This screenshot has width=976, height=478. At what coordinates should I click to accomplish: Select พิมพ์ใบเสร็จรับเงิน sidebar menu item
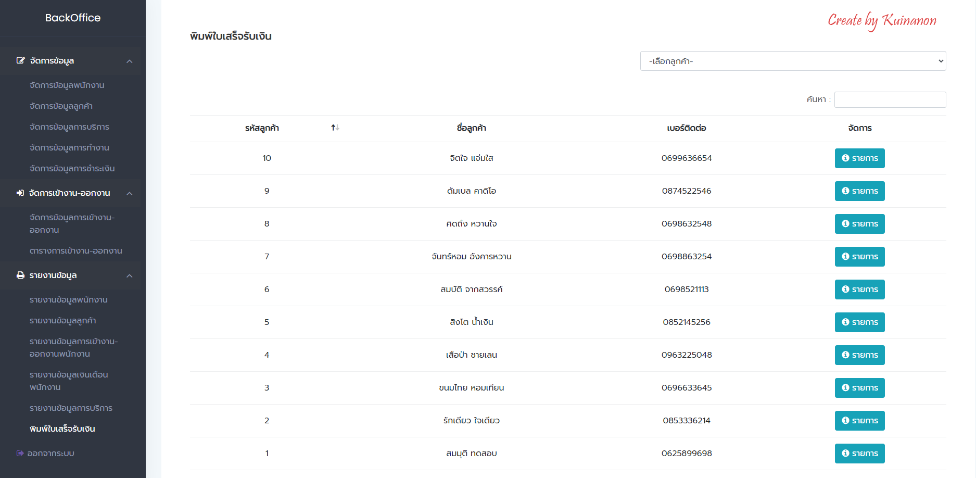point(62,429)
